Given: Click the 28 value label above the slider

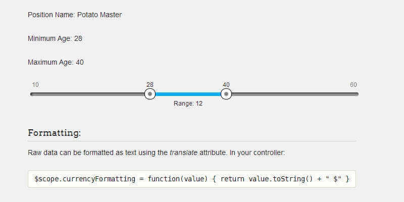Looking at the screenshot, I should (x=150, y=85).
